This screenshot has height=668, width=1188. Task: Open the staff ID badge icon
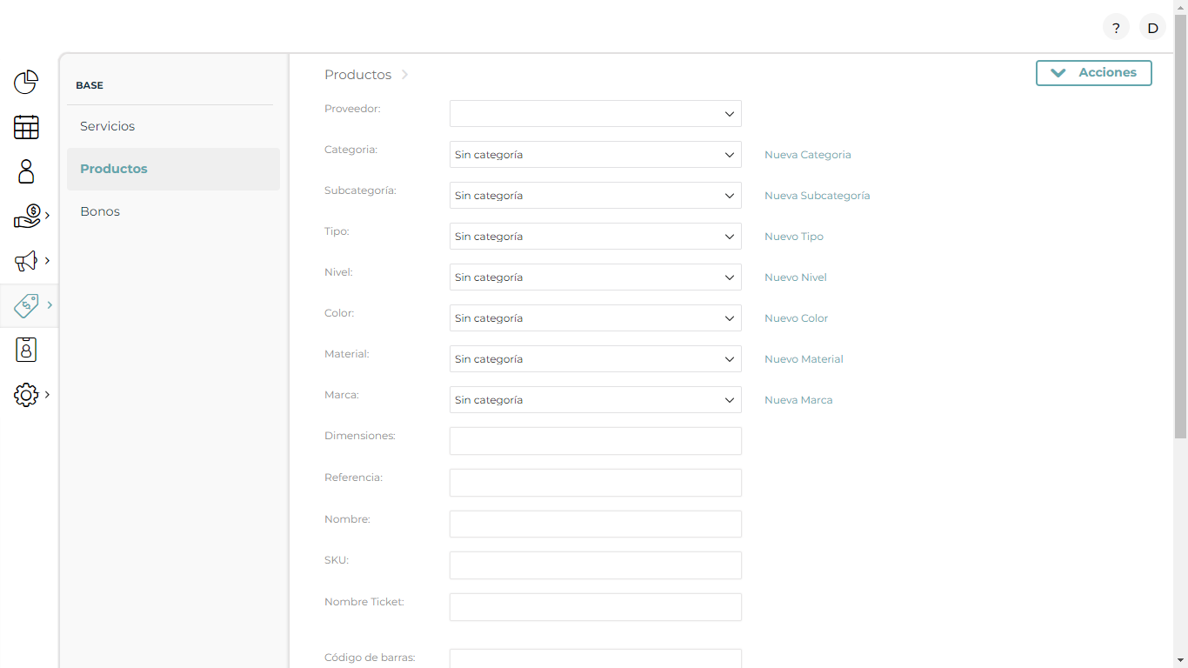[x=26, y=350]
